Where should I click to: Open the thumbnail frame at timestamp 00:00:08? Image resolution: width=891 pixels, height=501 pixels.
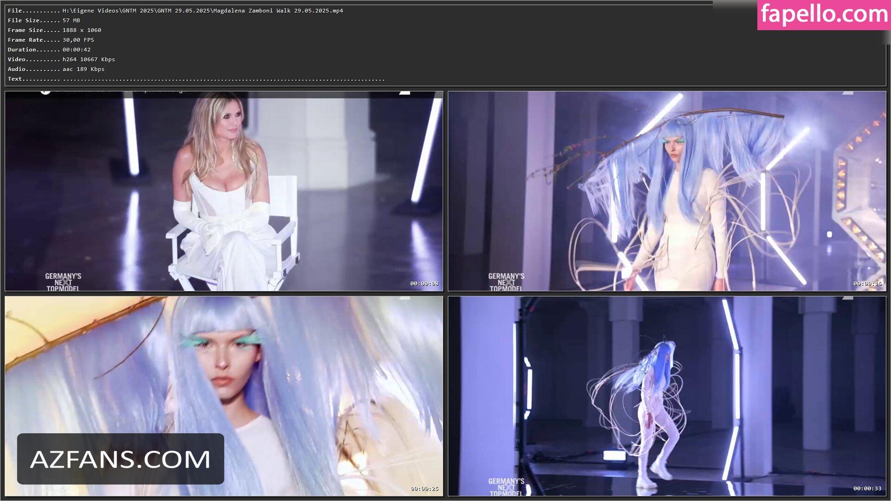pyautogui.click(x=224, y=191)
